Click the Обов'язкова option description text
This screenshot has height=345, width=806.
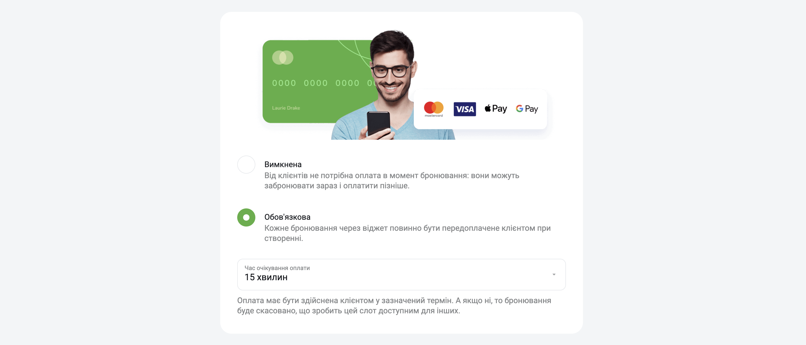click(x=407, y=233)
